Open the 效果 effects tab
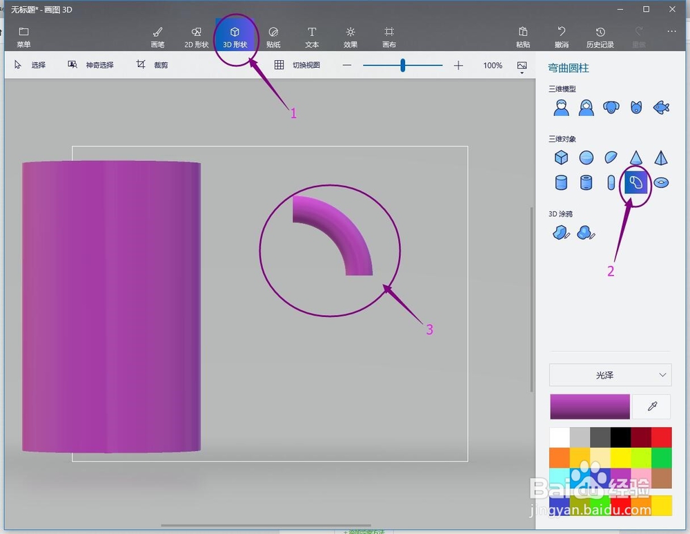690x534 pixels. click(351, 37)
